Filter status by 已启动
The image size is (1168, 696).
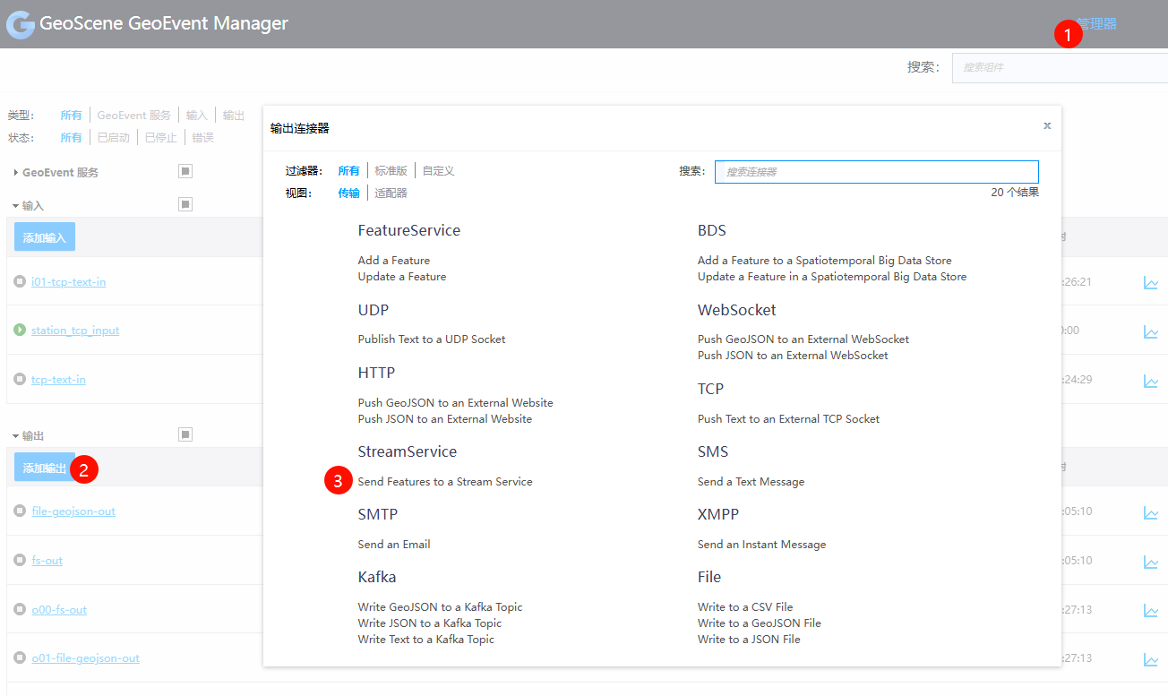point(114,138)
